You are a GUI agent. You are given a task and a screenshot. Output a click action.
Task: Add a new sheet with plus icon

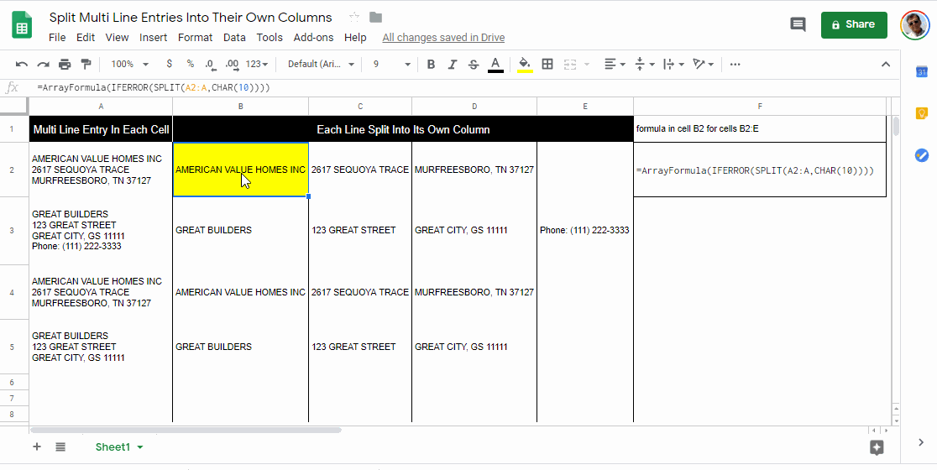click(x=37, y=446)
